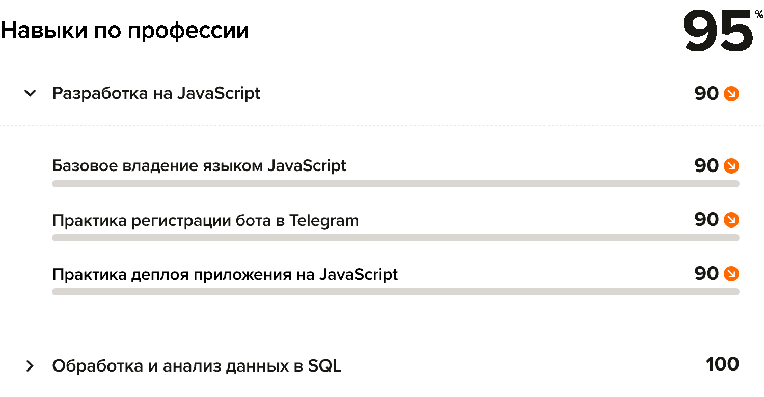Expand the Обработка и анализ данных в SQL chevron

[x=30, y=366]
